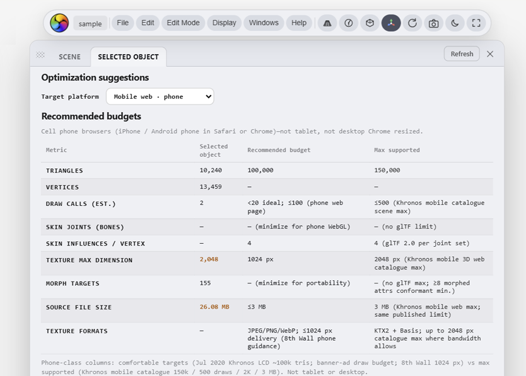
Task: Click the 'Recommended budget' column header
Action: click(279, 150)
